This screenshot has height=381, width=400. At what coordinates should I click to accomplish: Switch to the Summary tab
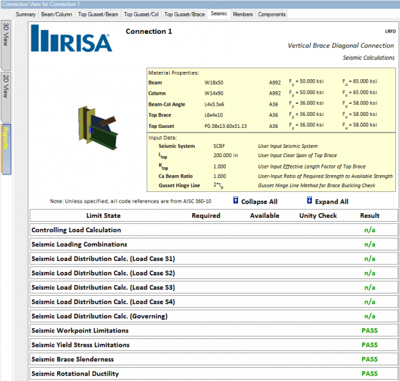(25, 14)
